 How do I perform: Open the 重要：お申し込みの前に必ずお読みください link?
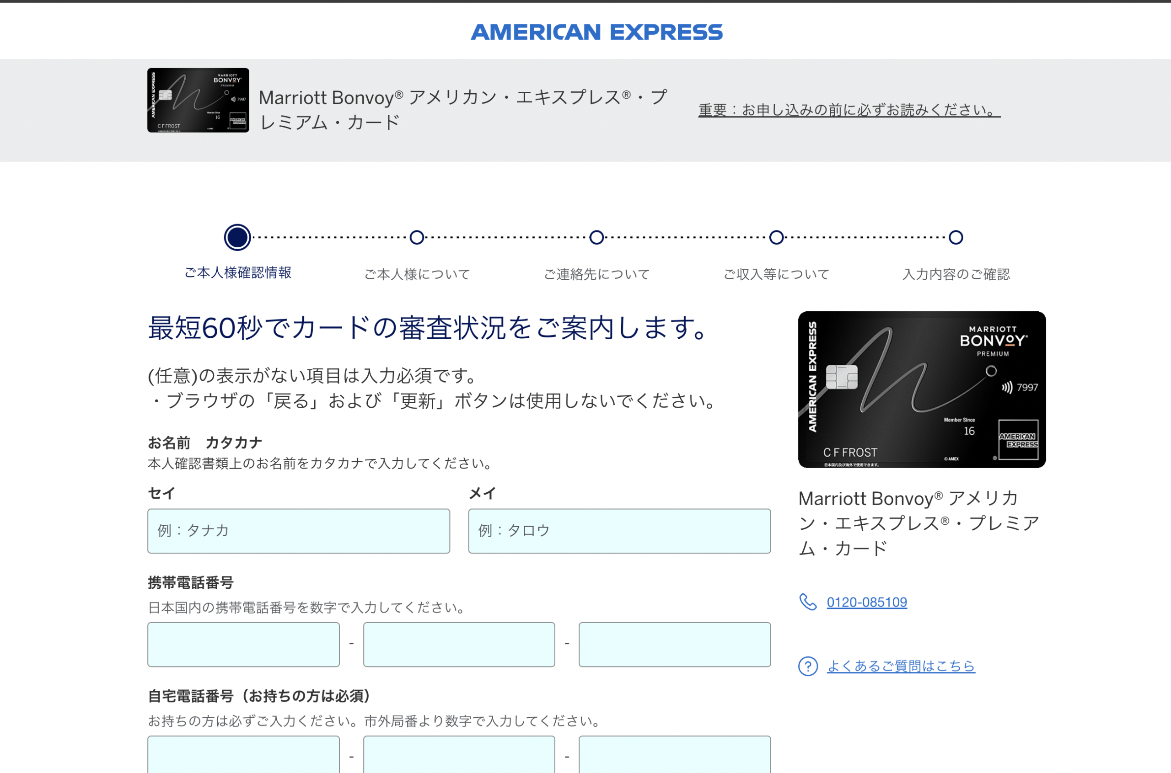pyautogui.click(x=849, y=109)
